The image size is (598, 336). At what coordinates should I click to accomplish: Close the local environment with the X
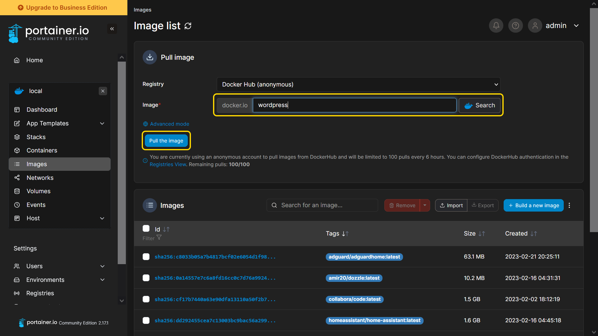click(103, 91)
